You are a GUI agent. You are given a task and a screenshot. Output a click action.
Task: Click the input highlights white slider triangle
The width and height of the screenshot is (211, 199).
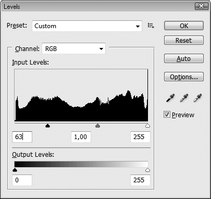(147, 126)
